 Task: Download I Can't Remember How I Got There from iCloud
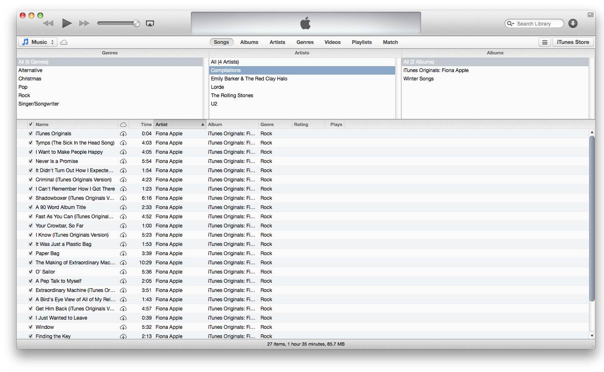123,189
